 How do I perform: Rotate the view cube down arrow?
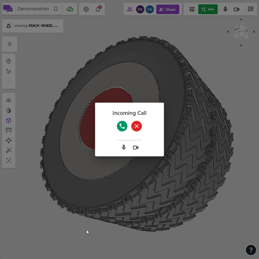tap(241, 46)
